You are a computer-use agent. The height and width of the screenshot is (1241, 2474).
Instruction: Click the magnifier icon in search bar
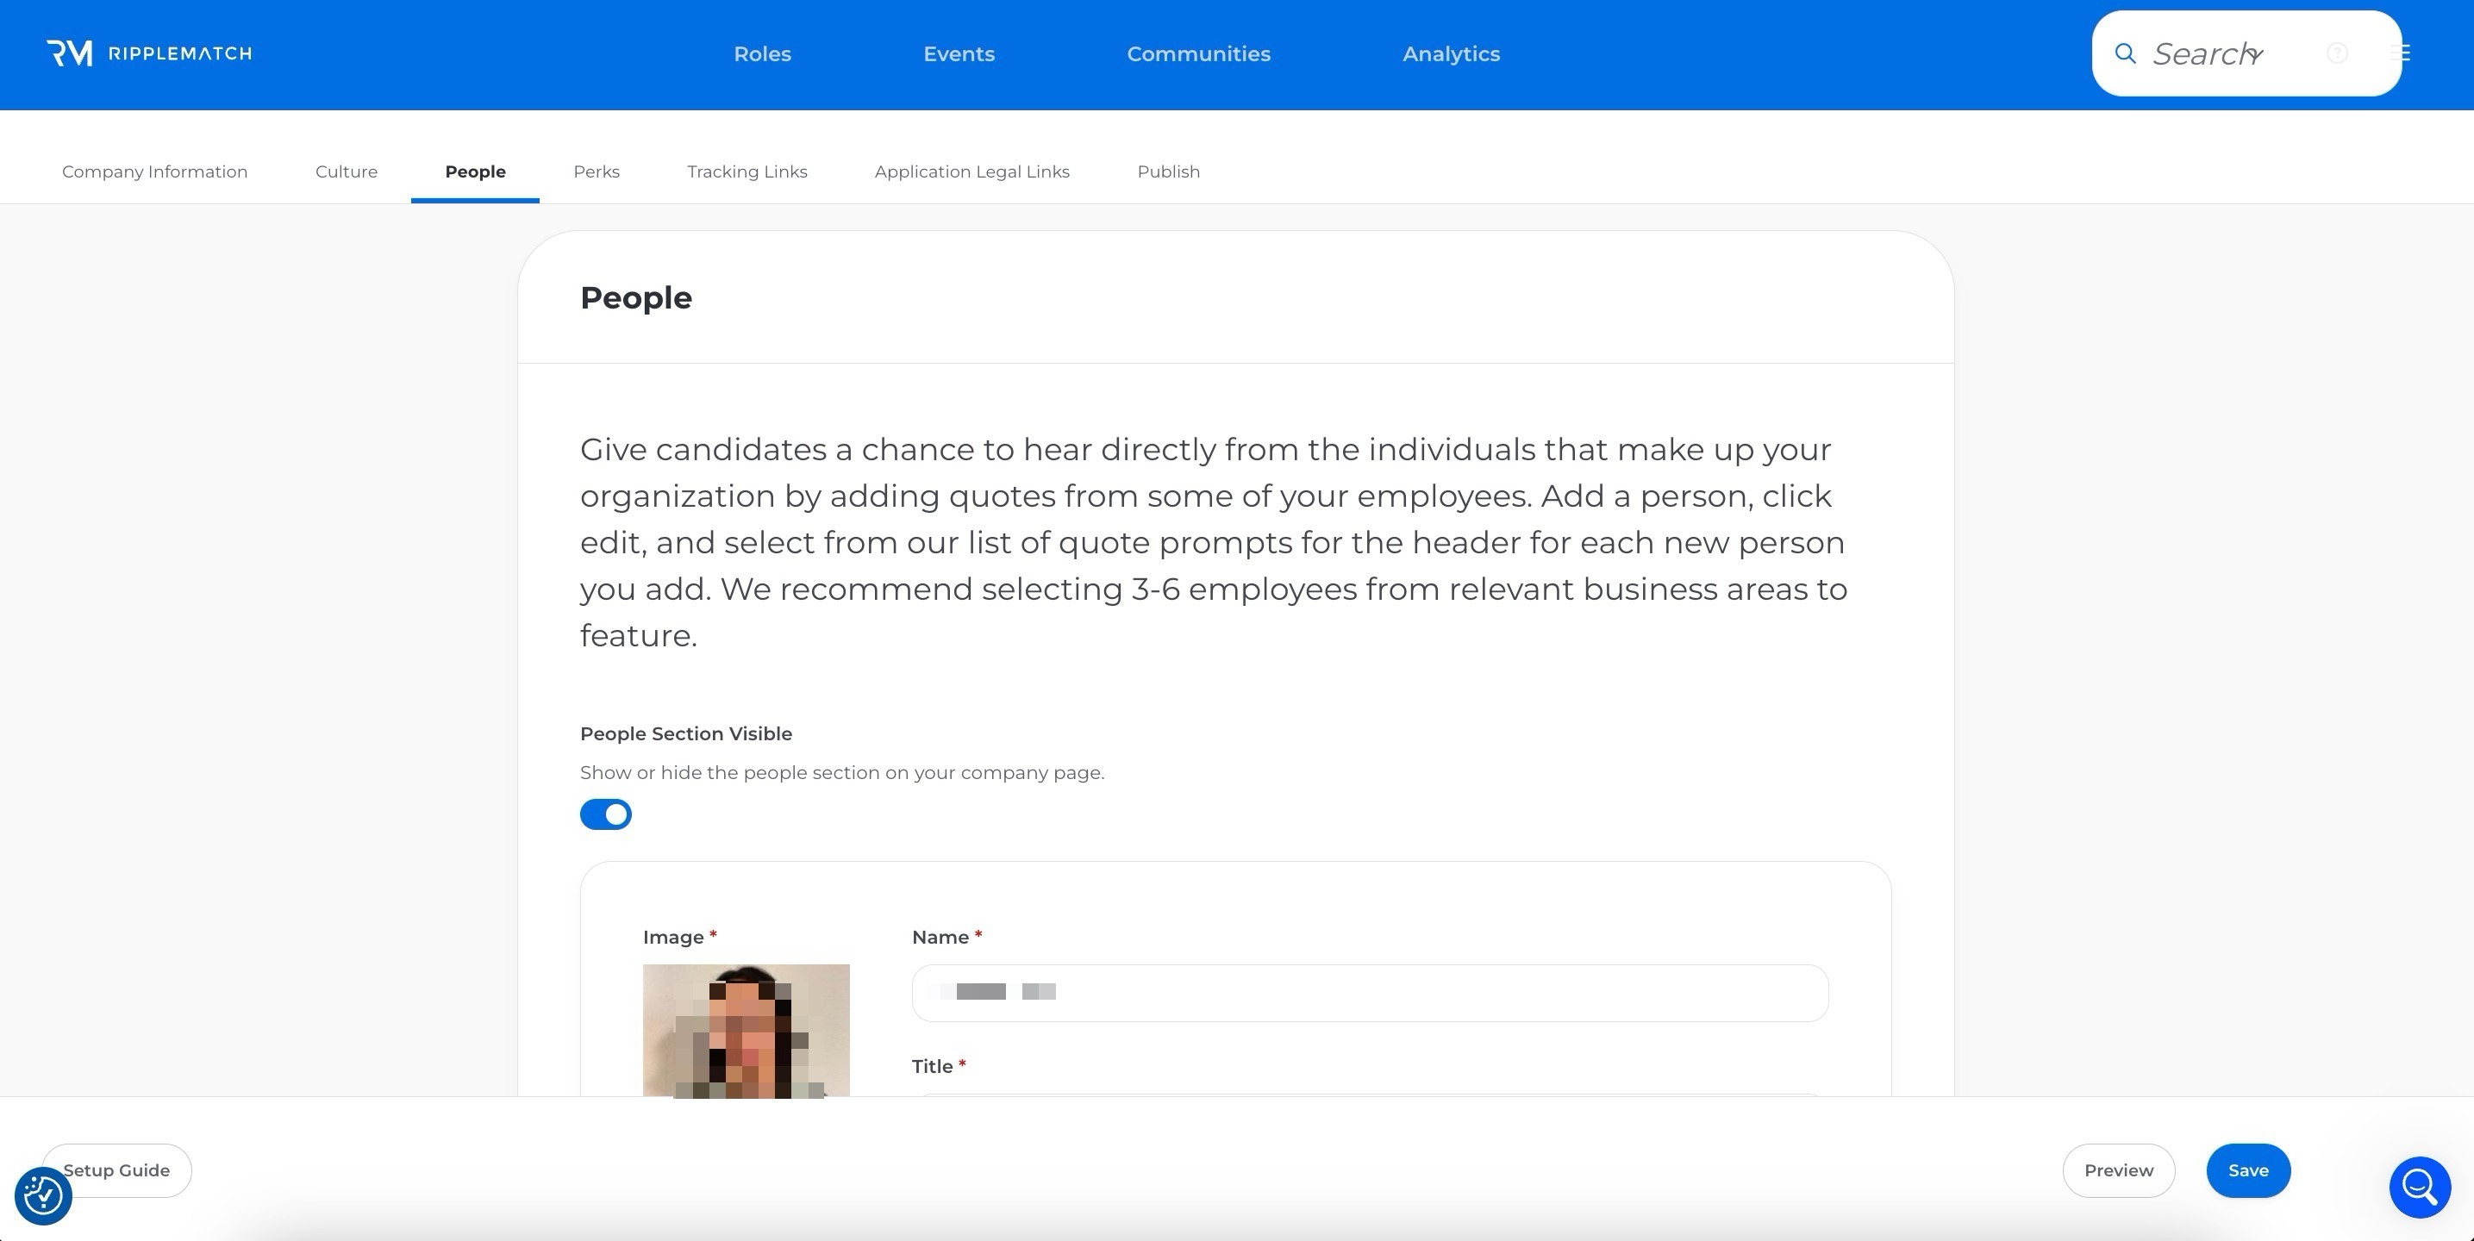[x=2126, y=53]
